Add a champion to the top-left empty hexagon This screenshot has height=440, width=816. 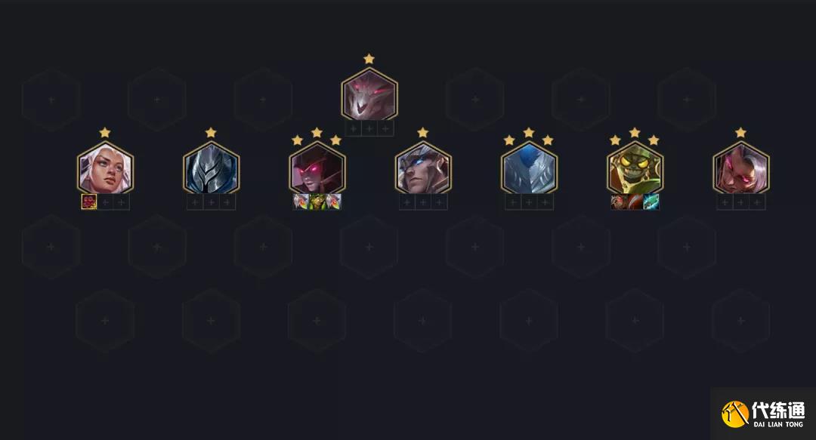coord(51,100)
